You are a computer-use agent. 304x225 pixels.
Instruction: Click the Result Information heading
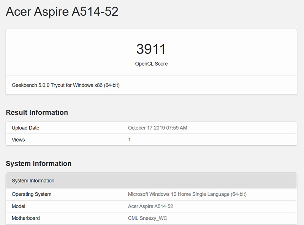37,113
